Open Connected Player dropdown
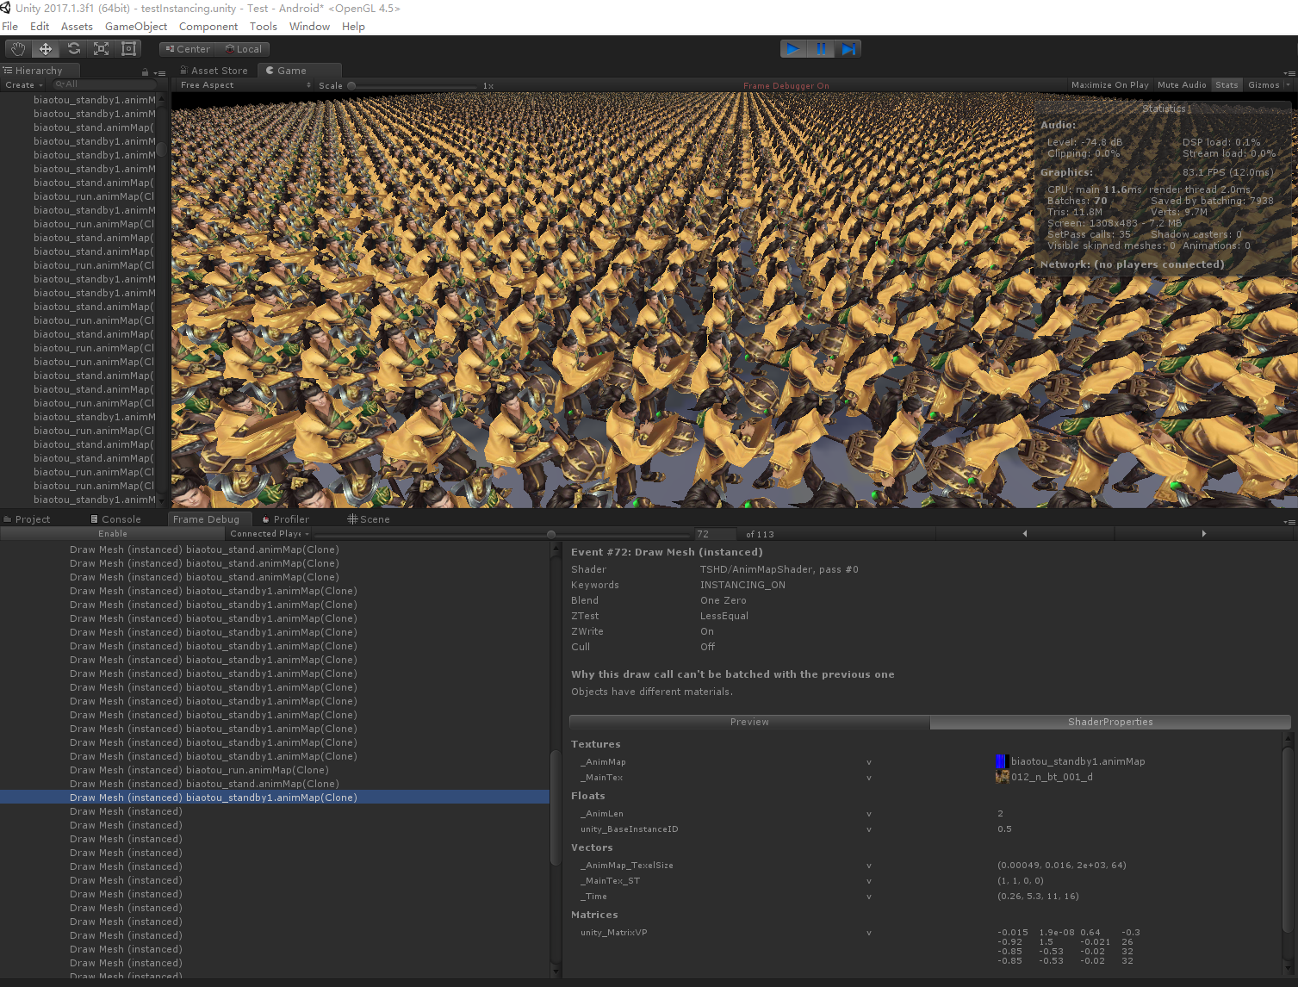Image resolution: width=1298 pixels, height=987 pixels. 270,534
